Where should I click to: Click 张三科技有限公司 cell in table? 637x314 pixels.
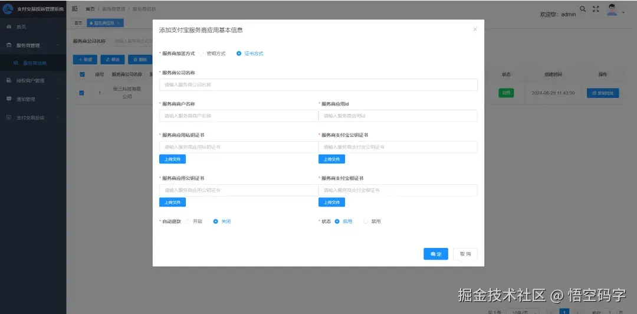coord(127,93)
